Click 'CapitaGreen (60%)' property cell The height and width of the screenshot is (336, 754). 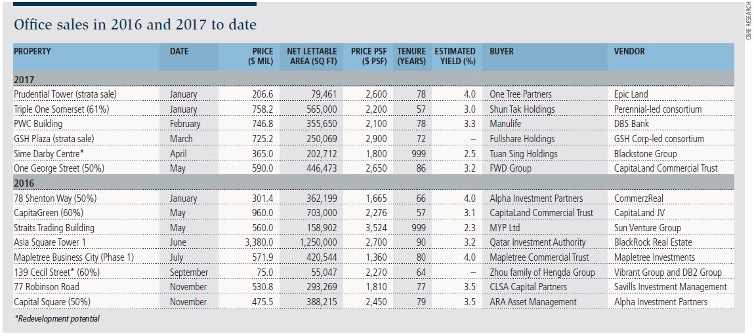[49, 213]
